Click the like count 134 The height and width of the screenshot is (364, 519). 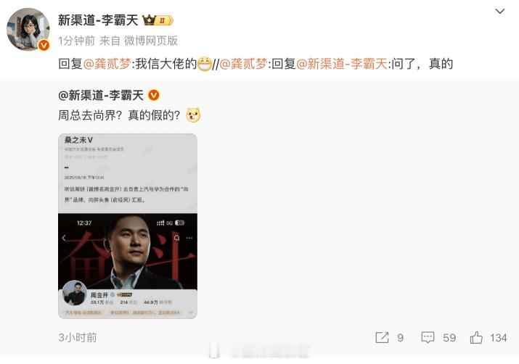499,338
